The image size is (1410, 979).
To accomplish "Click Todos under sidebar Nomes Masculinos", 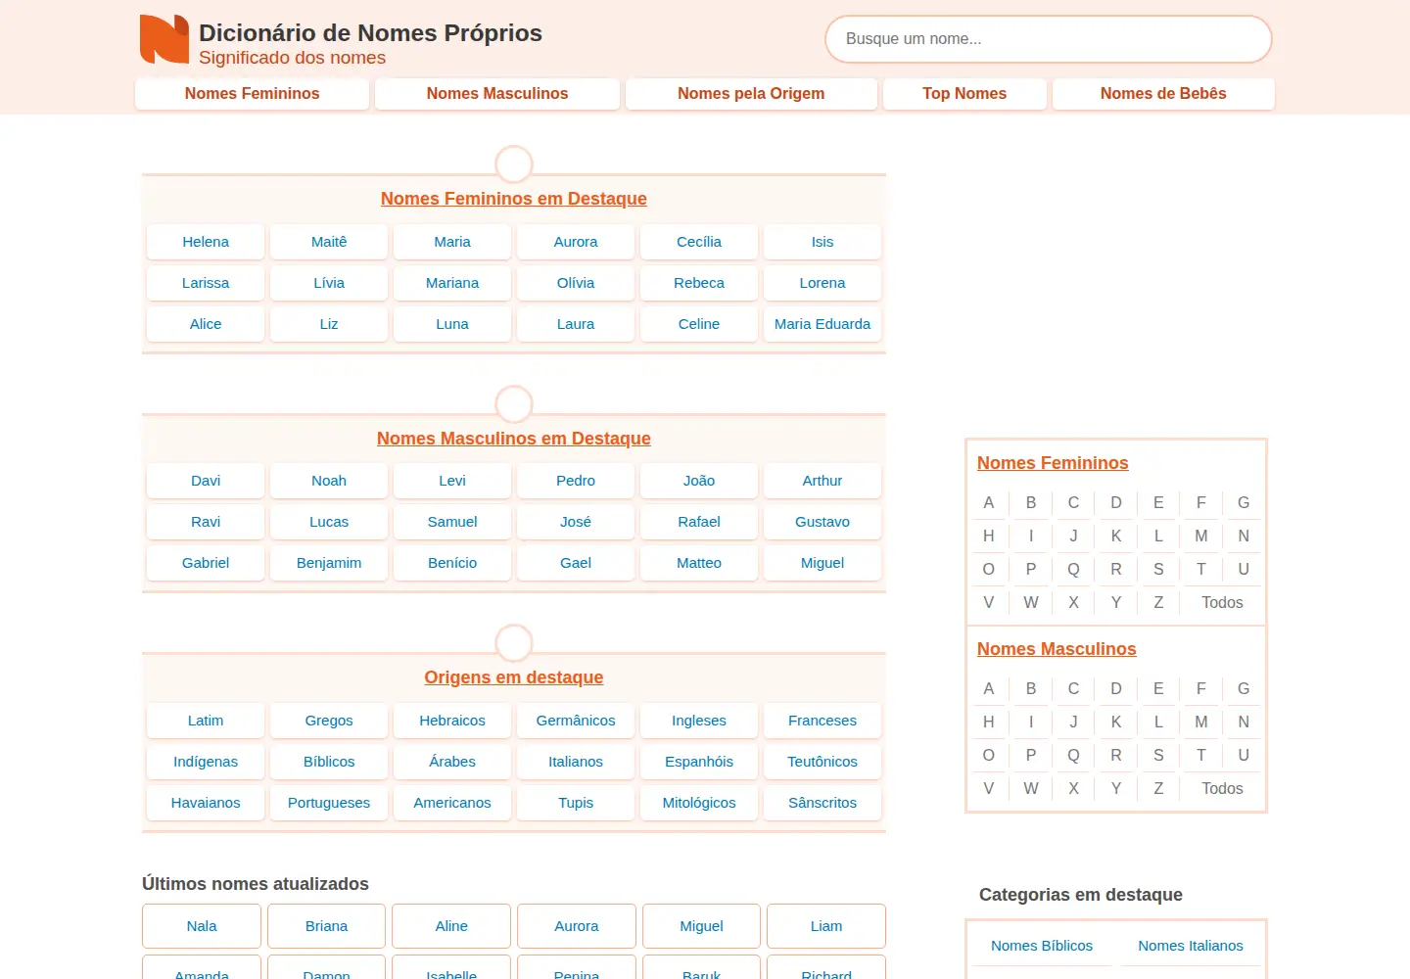I will 1222,789.
